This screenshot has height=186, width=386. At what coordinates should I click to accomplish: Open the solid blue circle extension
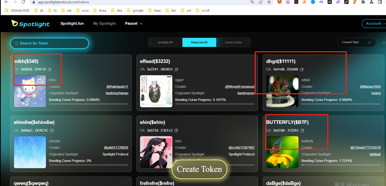(x=313, y=2)
